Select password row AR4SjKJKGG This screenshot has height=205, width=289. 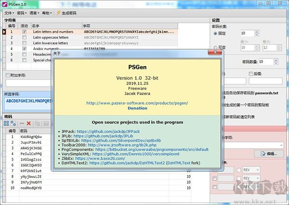pyautogui.click(x=31, y=148)
